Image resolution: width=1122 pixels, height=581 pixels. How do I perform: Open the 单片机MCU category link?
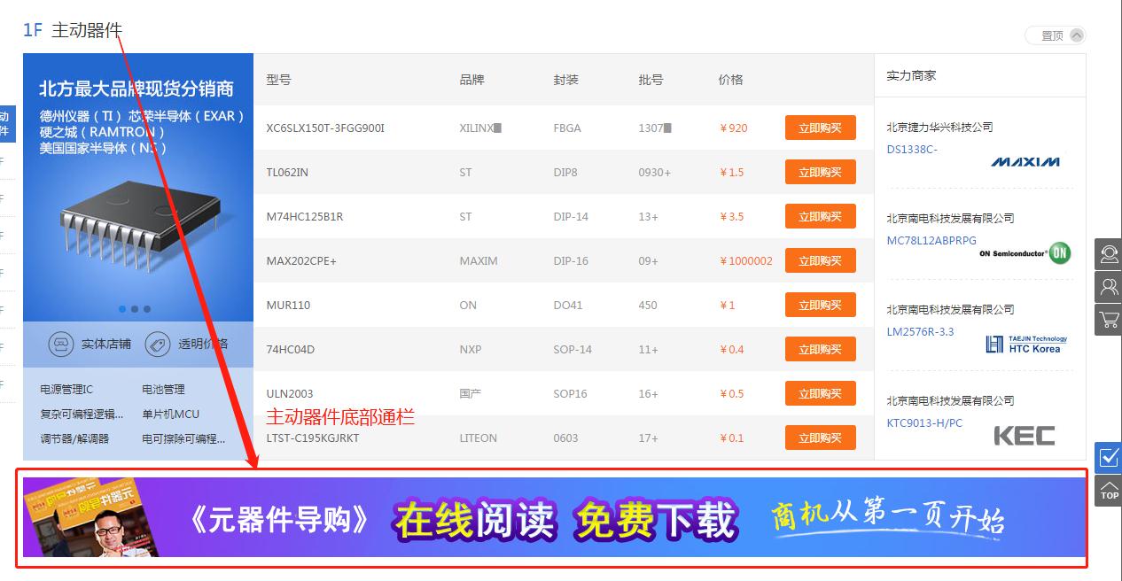170,414
